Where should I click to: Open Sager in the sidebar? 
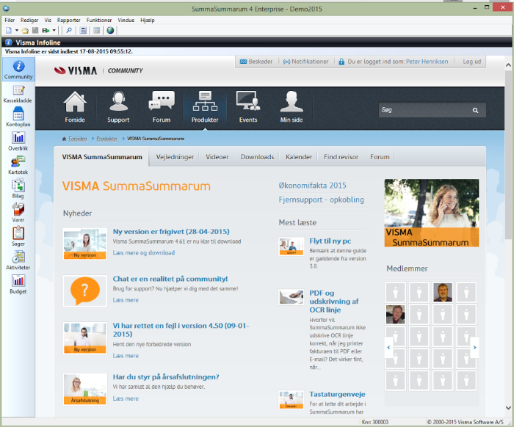pyautogui.click(x=18, y=237)
